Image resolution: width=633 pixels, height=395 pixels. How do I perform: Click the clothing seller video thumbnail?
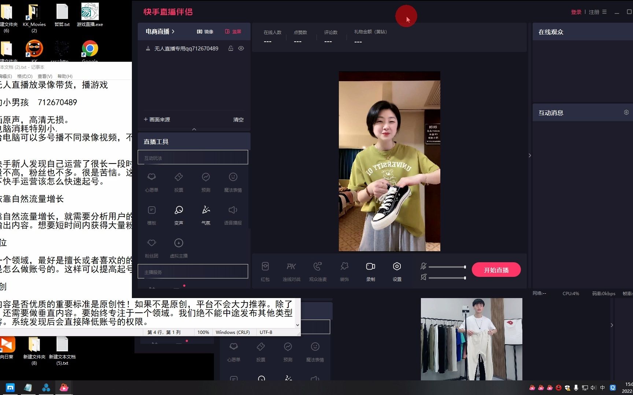471,339
